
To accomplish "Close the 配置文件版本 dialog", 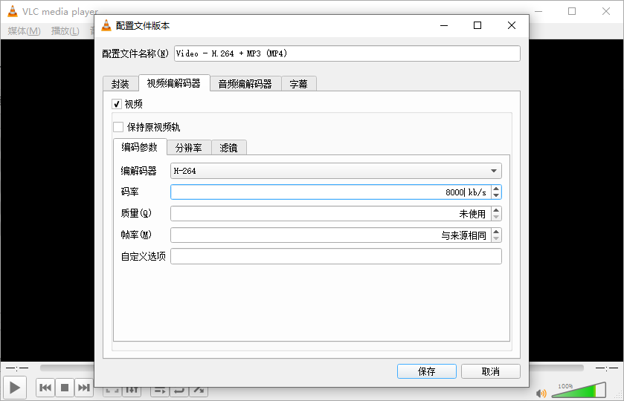I will point(512,25).
